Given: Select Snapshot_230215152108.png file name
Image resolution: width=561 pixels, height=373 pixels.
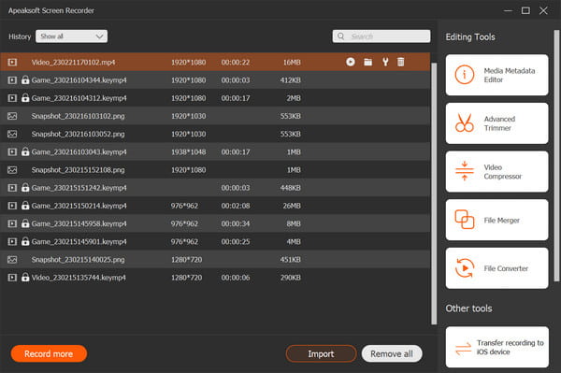Looking at the screenshot, I should pyautogui.click(x=78, y=170).
